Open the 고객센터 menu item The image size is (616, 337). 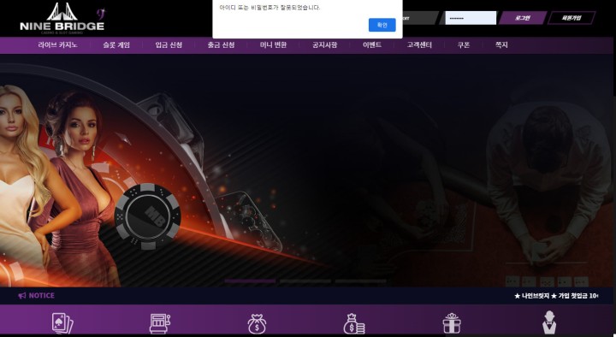[419, 44]
